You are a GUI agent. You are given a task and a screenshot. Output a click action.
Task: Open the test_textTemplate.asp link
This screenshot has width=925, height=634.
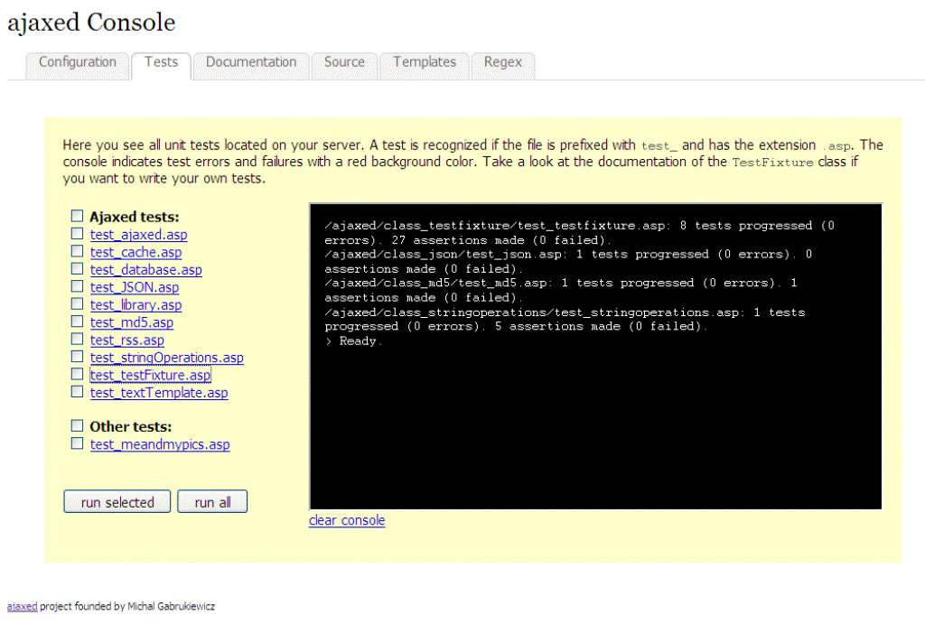click(159, 393)
